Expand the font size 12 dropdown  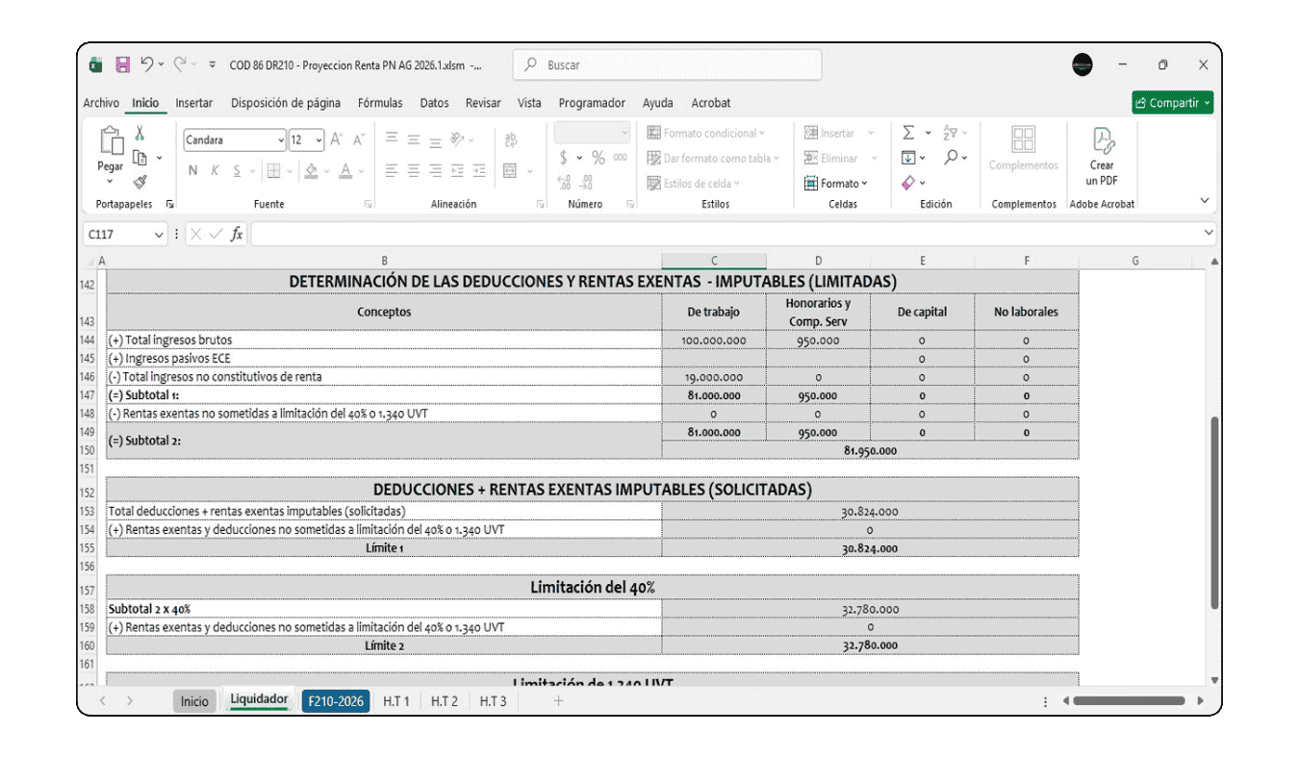click(320, 140)
